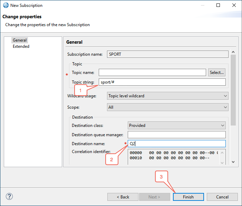Screen dimensions: 242x206
Task: Click the Destination queue manager field
Action: tap(176, 135)
